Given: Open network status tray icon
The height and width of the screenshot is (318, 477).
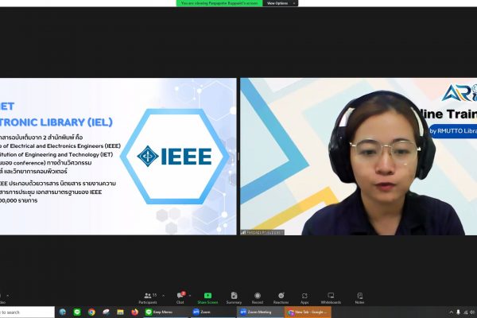Looking at the screenshot, I should (x=465, y=312).
